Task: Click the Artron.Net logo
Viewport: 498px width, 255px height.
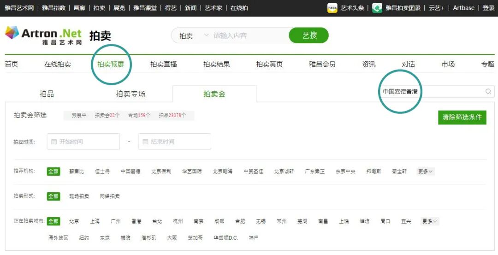Action: pyautogui.click(x=43, y=35)
